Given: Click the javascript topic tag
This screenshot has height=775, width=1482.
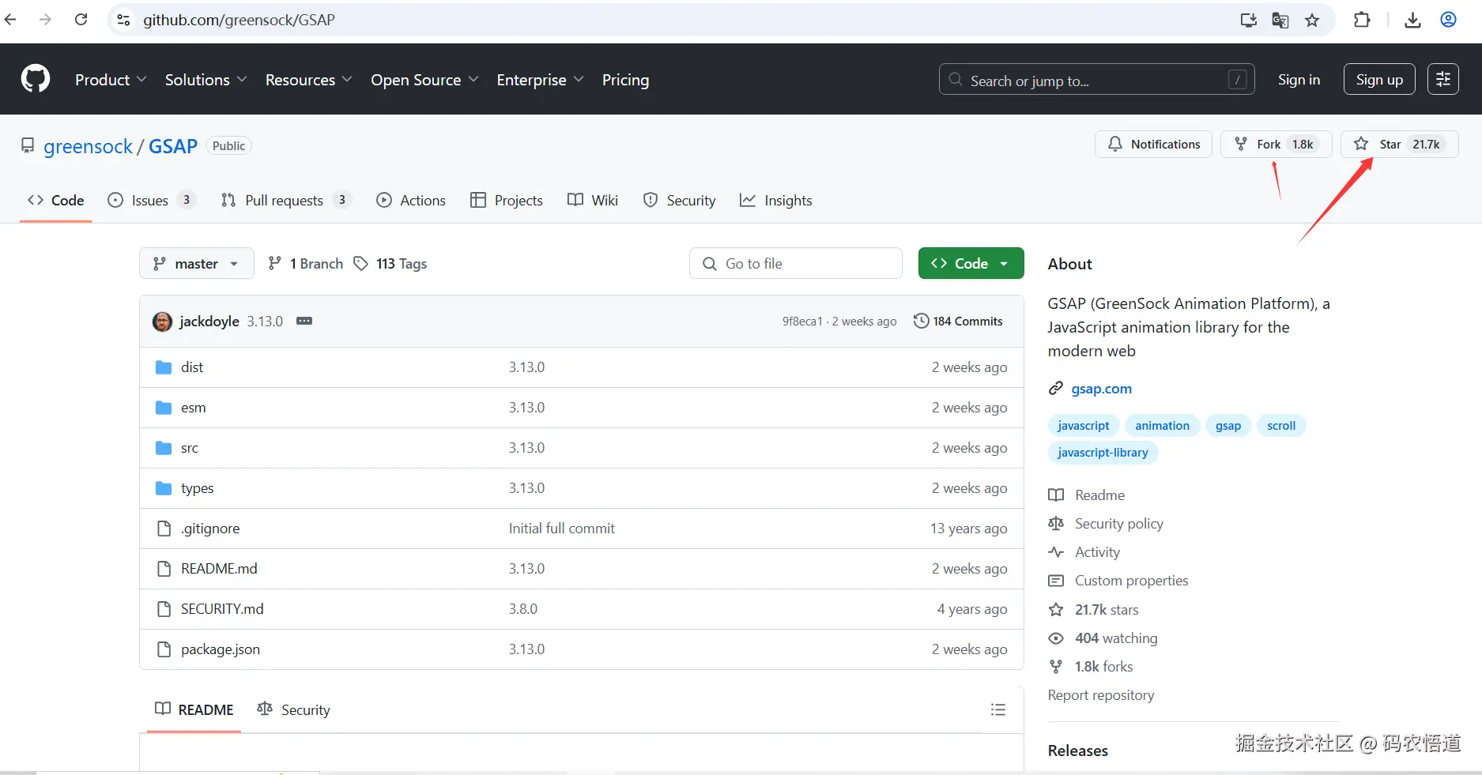Looking at the screenshot, I should point(1083,426).
